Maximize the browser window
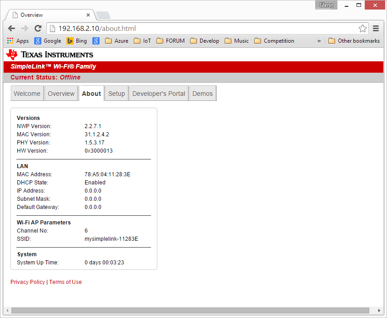This screenshot has width=387, height=318. [x=359, y=5]
